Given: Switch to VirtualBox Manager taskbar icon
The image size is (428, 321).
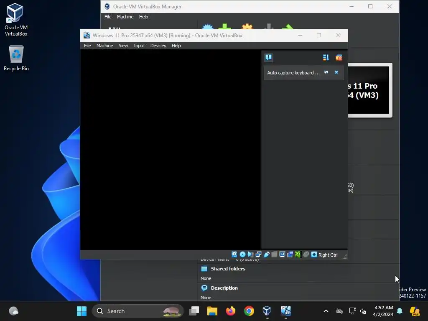Looking at the screenshot, I should [x=267, y=311].
